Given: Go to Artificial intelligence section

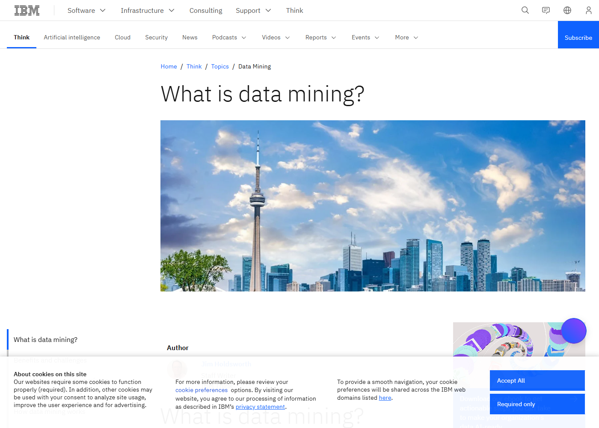Looking at the screenshot, I should pos(72,37).
